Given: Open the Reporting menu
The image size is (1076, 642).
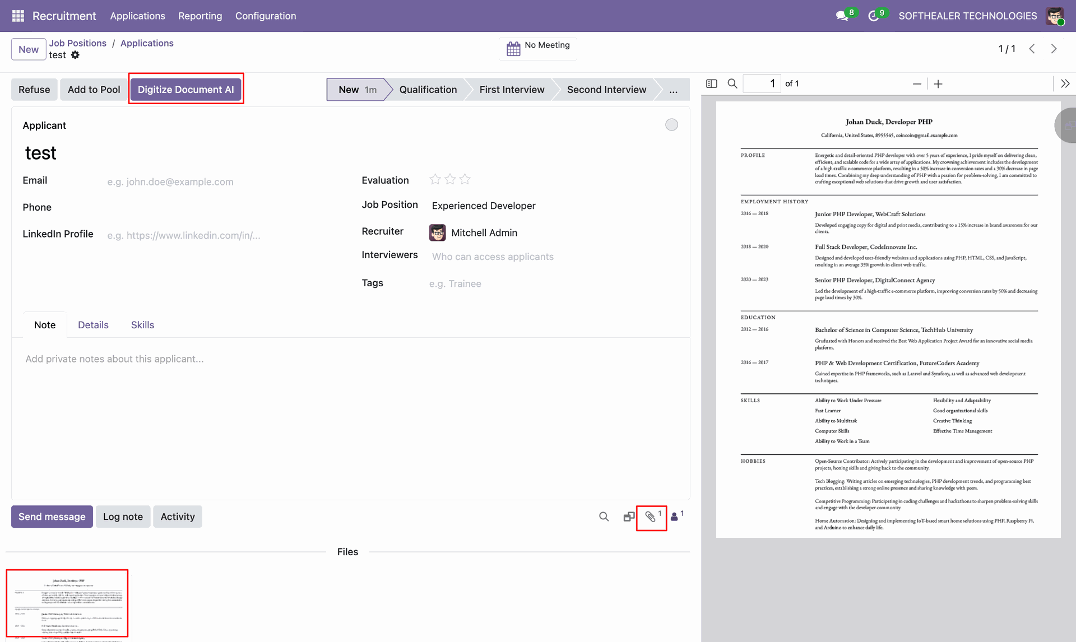Looking at the screenshot, I should pos(200,16).
